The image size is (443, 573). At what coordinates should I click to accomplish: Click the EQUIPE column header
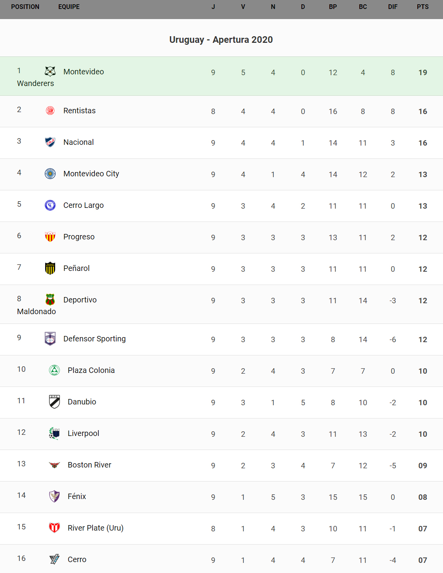click(69, 7)
